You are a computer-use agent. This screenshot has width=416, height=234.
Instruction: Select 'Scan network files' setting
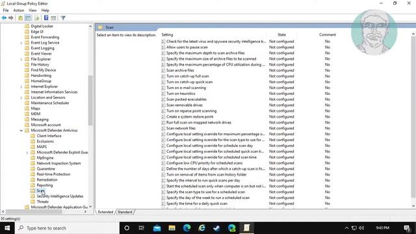click(181, 128)
